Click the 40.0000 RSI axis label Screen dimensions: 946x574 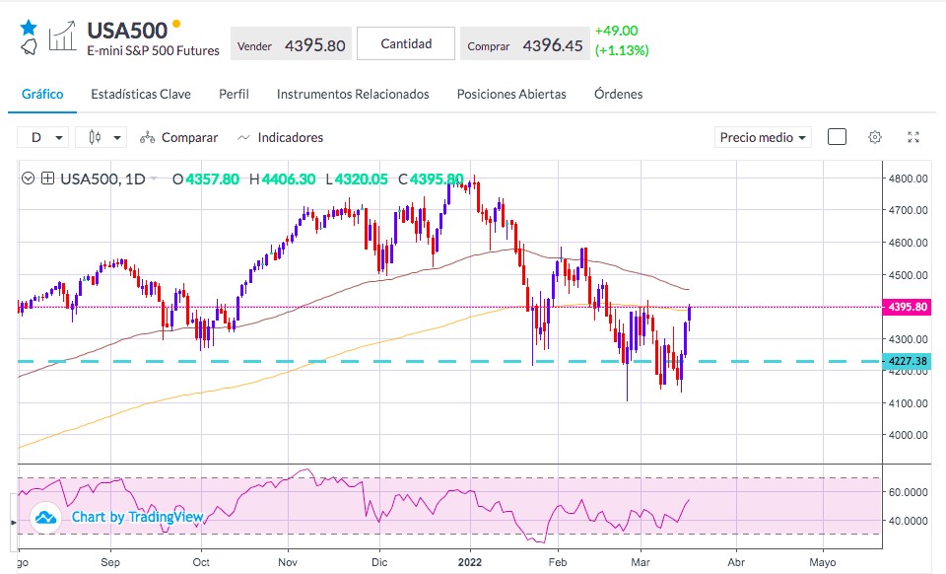[x=908, y=521]
